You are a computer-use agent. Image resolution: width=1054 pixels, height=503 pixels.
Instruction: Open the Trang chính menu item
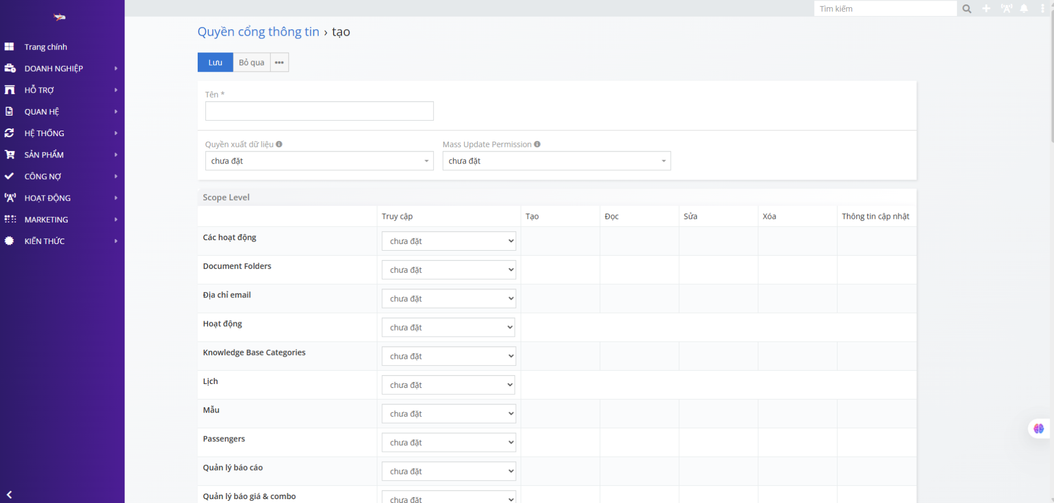pos(46,47)
